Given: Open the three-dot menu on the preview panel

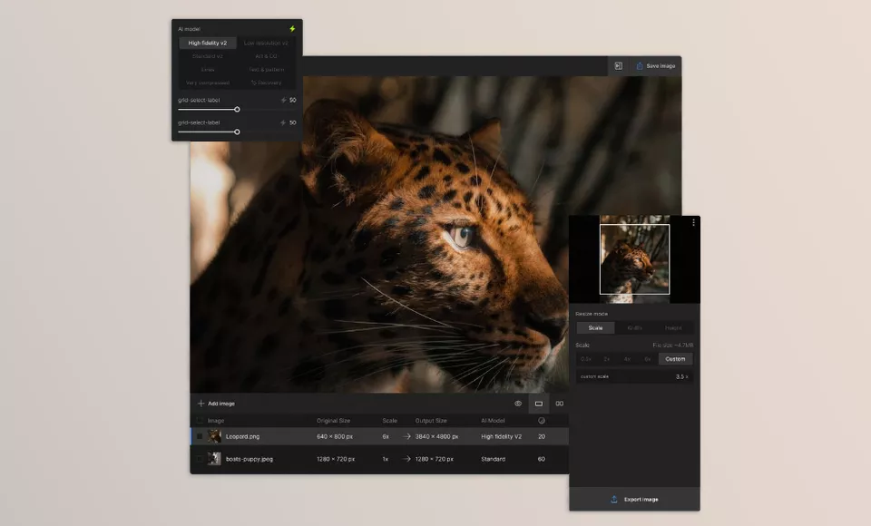Looking at the screenshot, I should [693, 223].
